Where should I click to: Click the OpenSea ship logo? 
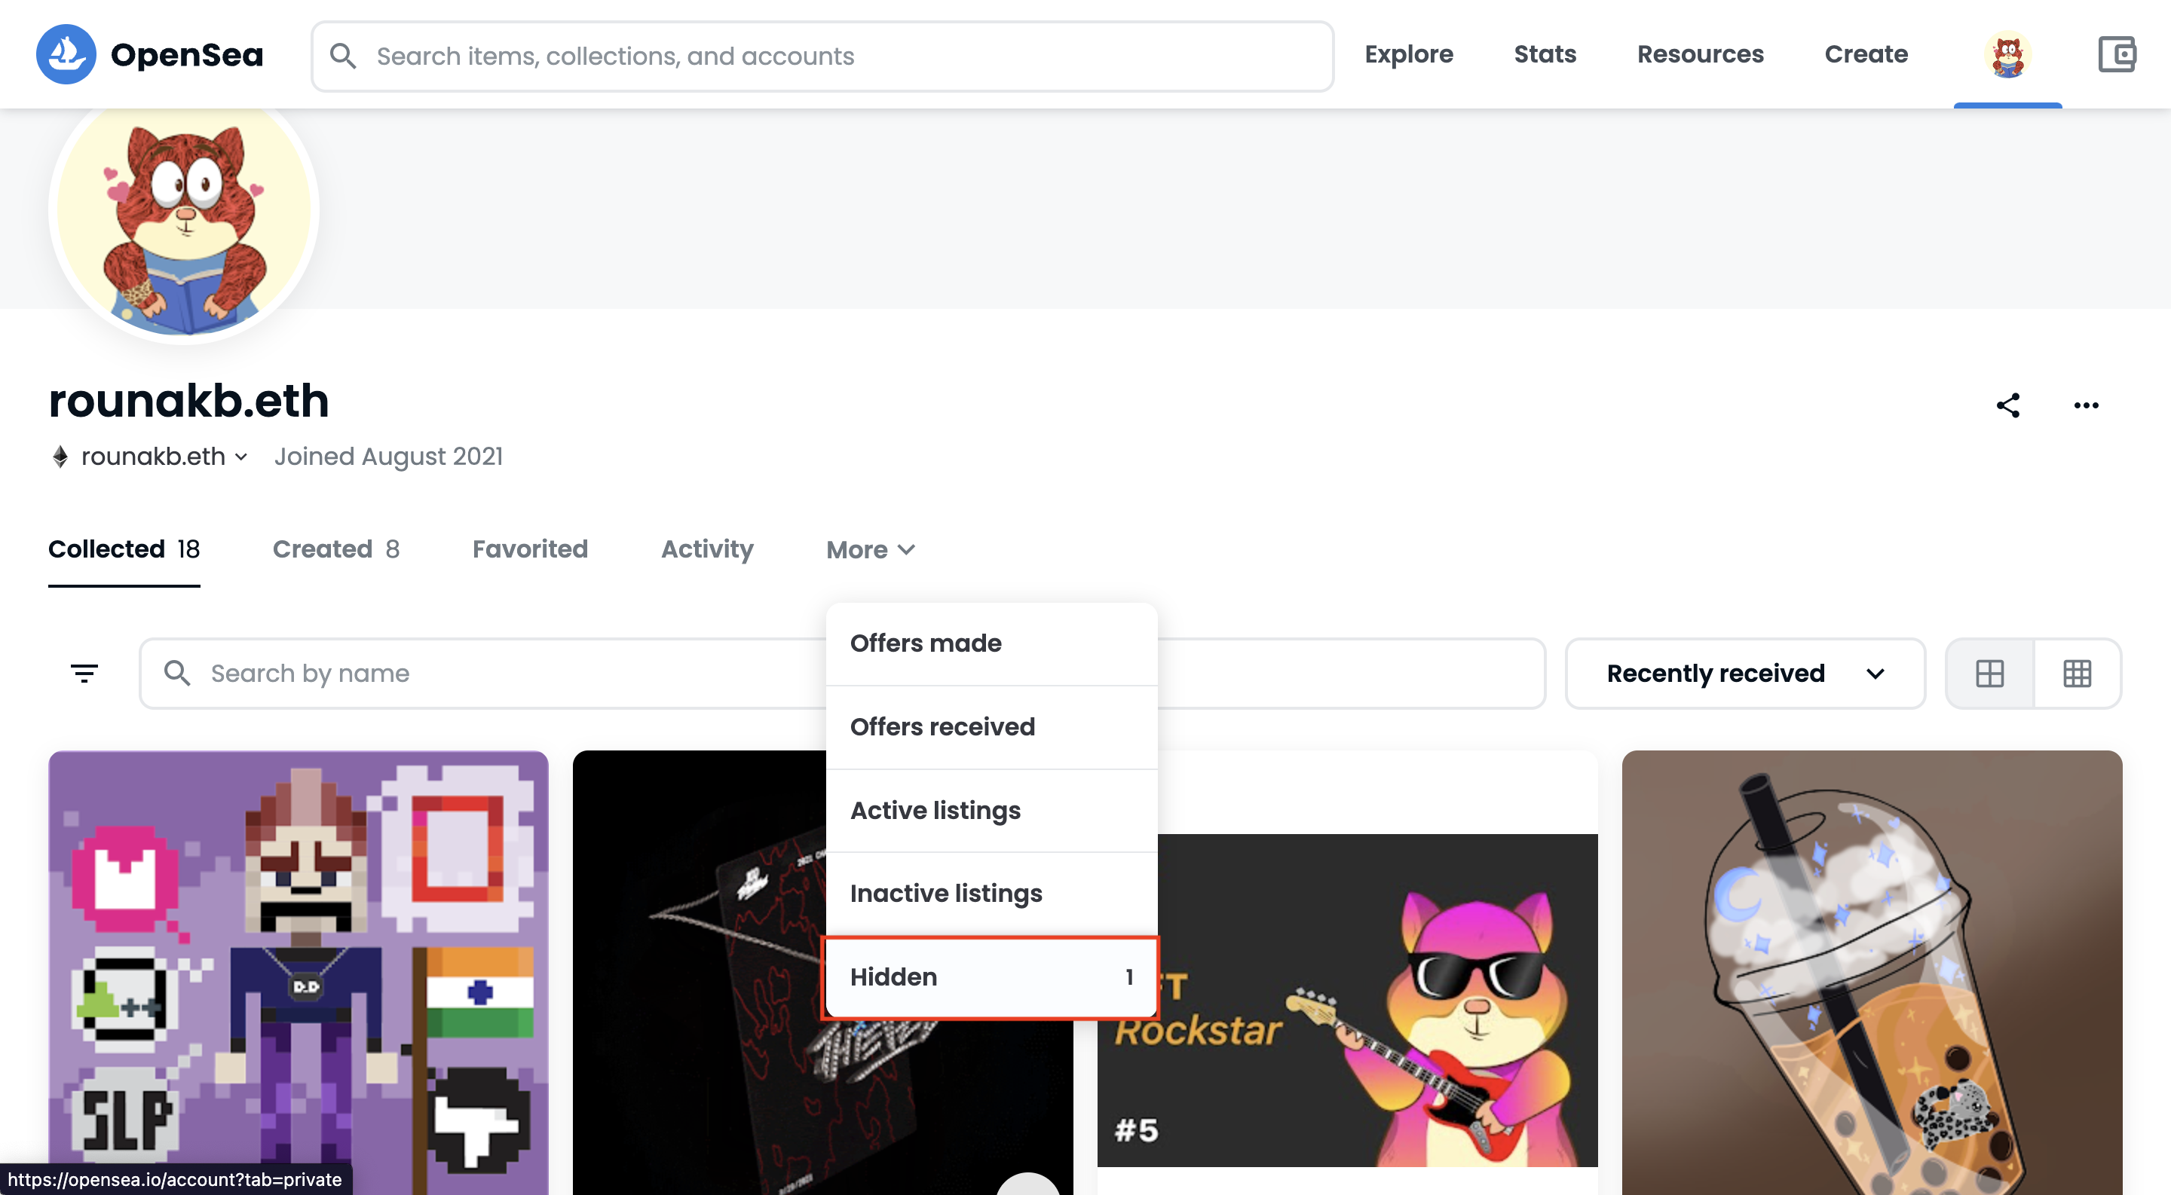[x=66, y=55]
